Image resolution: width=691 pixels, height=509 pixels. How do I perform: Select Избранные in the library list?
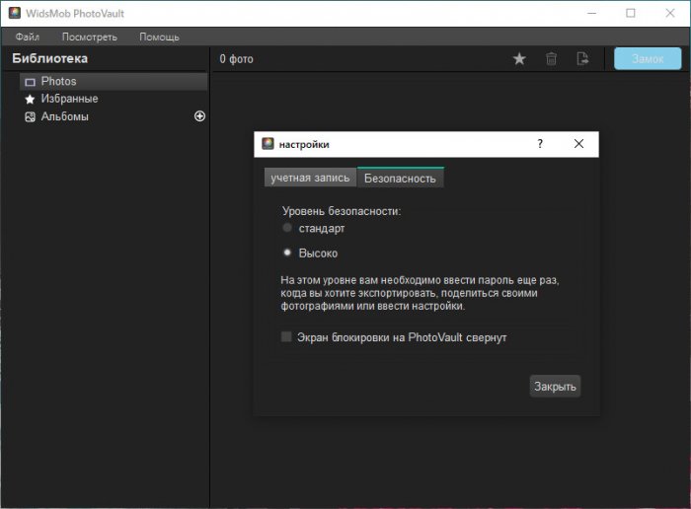[x=69, y=100]
